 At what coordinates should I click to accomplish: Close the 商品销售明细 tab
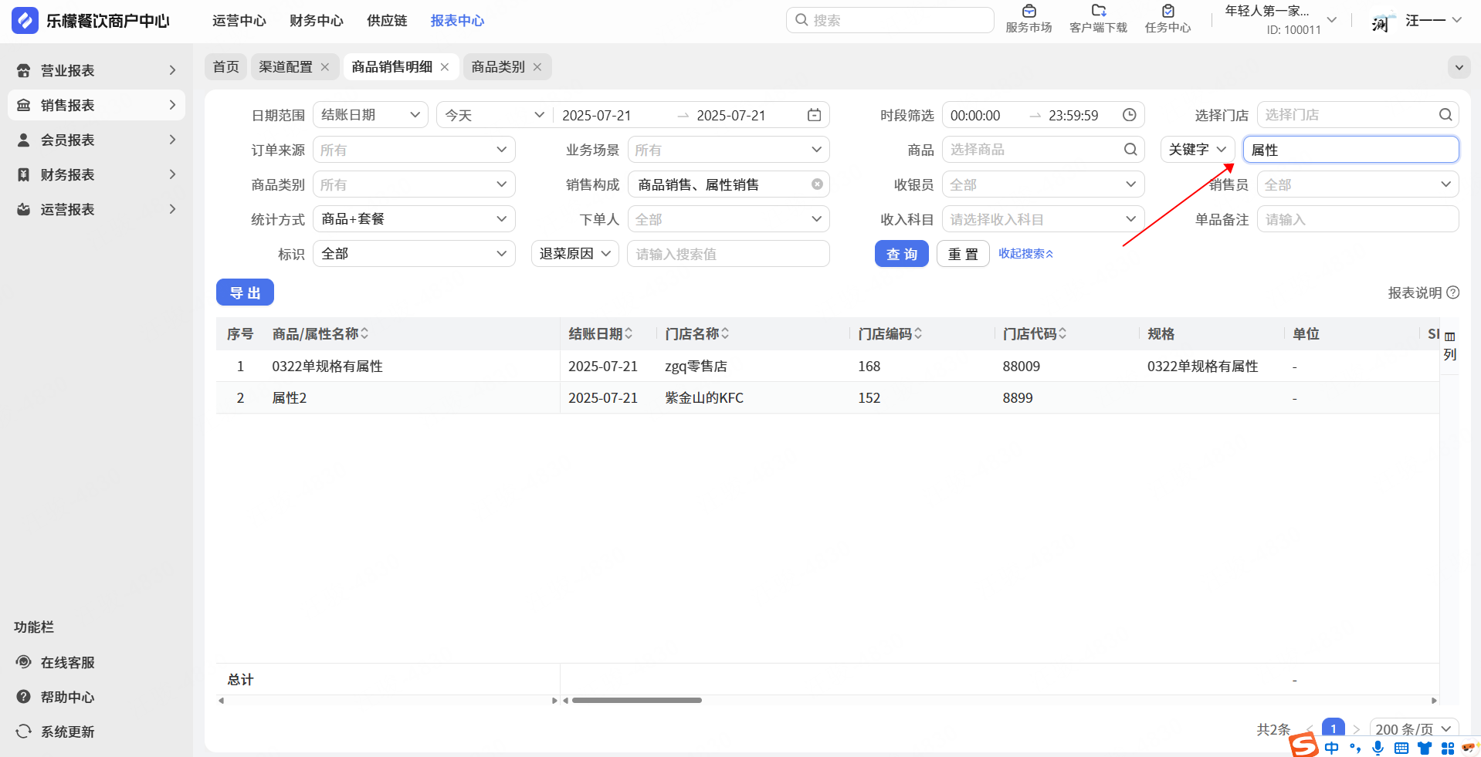(445, 67)
